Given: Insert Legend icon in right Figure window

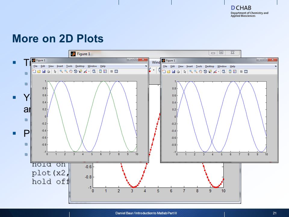Looking at the screenshot, I should point(235,72).
